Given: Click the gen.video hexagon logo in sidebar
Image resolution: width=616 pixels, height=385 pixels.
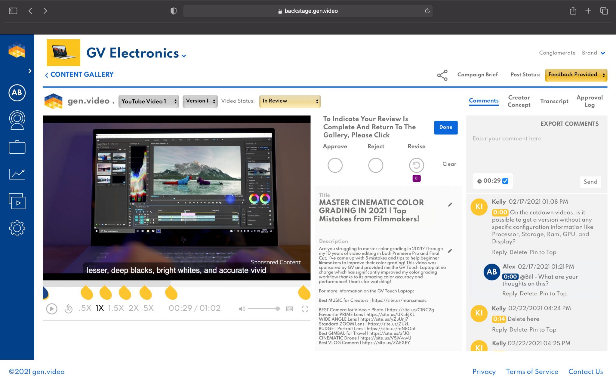Looking at the screenshot, I should click(17, 50).
